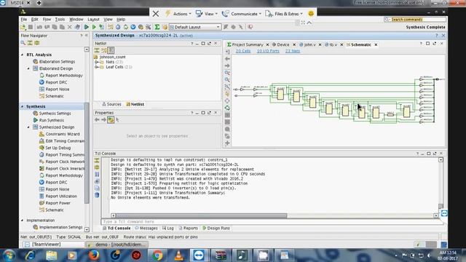Switch to the Sources tab

pyautogui.click(x=111, y=104)
